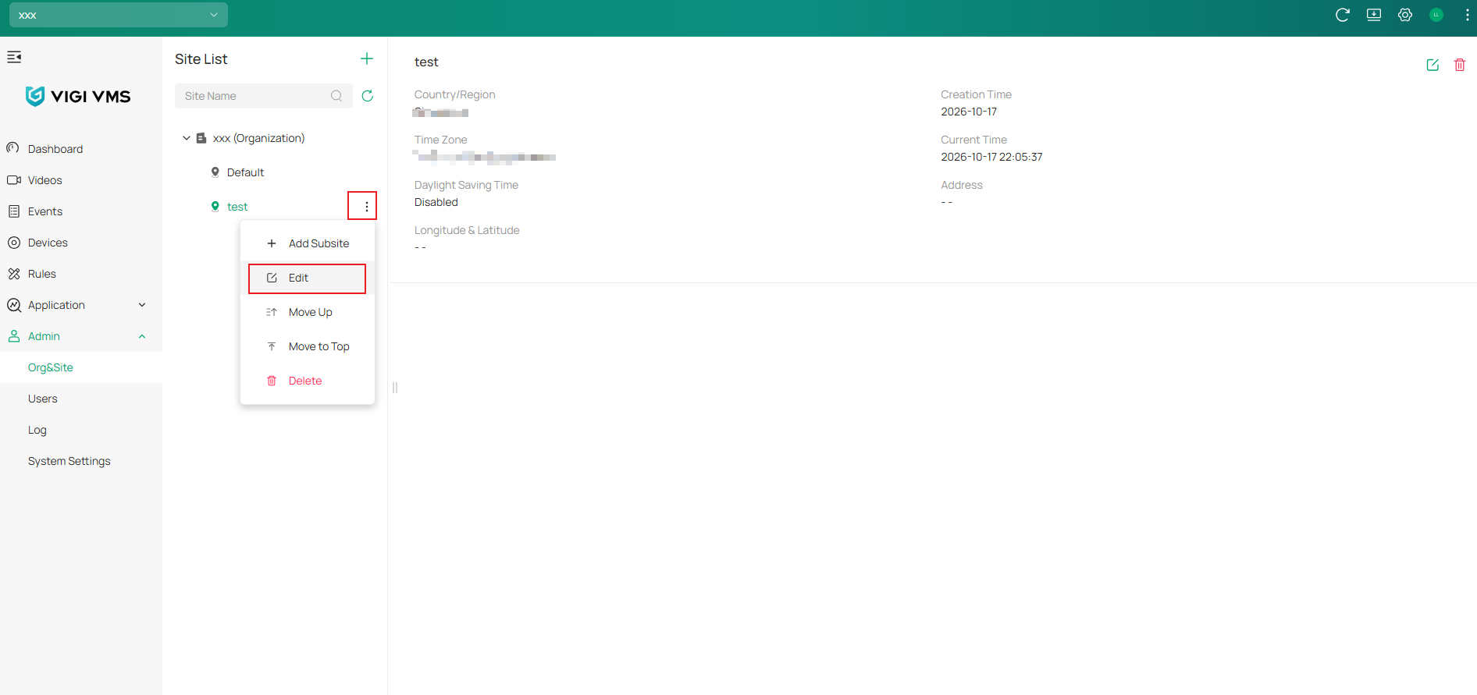Choose Move to Top in the context menu
This screenshot has height=695, width=1477.
point(308,346)
